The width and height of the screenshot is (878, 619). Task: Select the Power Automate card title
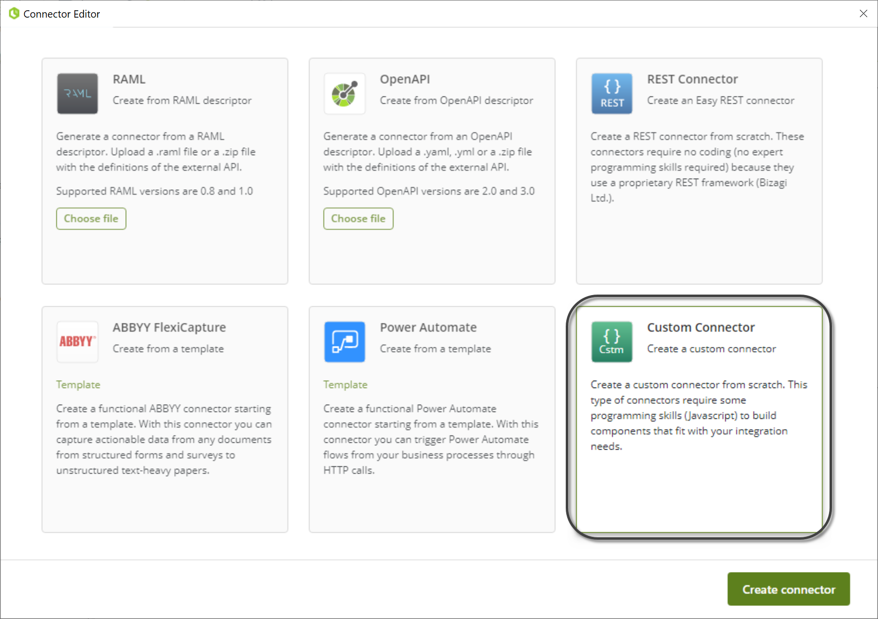(x=428, y=327)
